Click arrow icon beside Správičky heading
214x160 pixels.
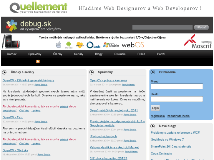pyautogui.click(x=92, y=72)
